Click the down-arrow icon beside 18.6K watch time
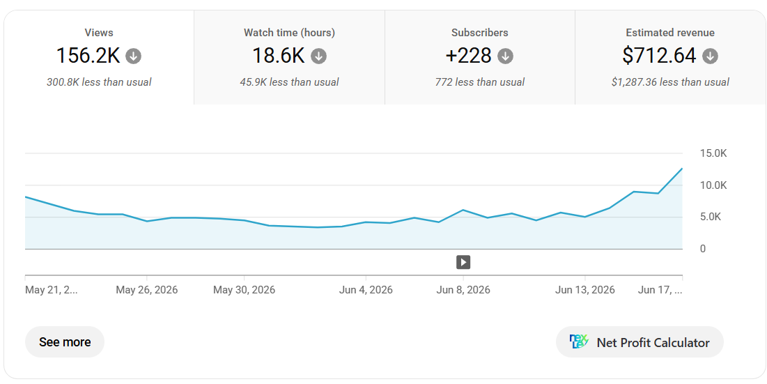 point(318,56)
